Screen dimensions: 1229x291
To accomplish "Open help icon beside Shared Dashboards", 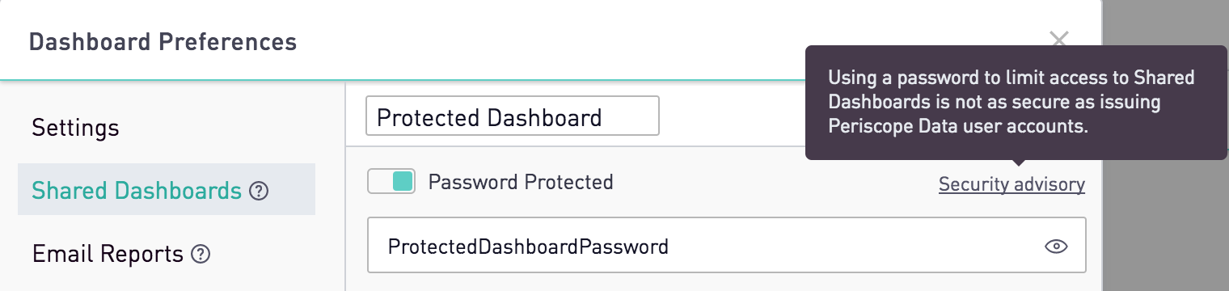I will pyautogui.click(x=259, y=192).
